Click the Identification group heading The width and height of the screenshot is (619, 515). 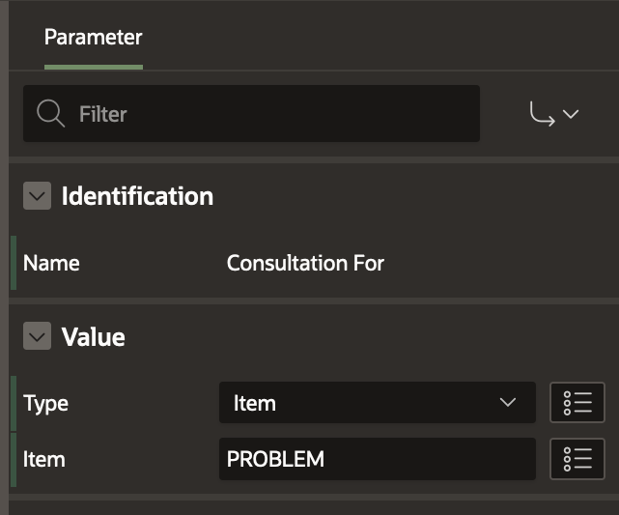click(137, 196)
